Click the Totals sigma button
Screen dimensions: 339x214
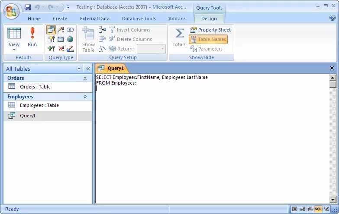click(x=179, y=37)
